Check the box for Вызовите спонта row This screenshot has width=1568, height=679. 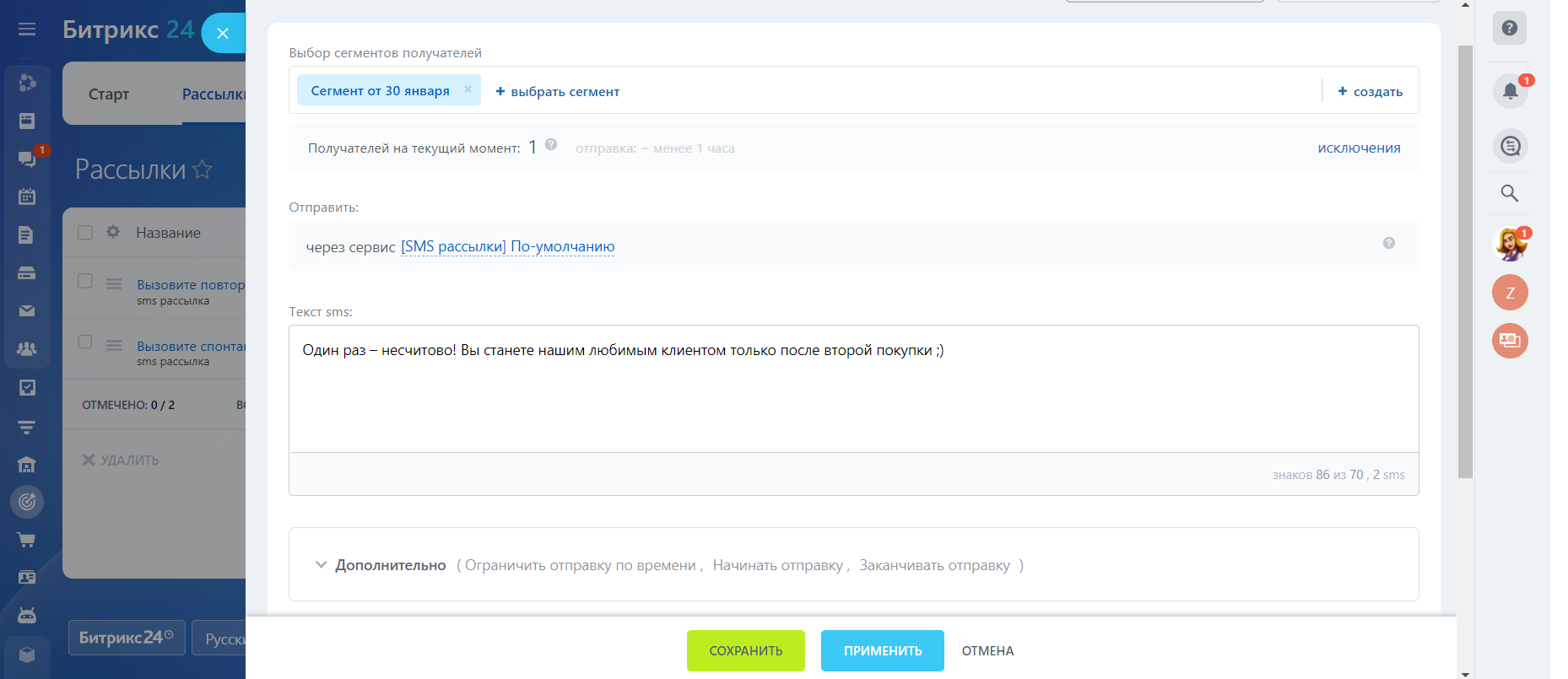[85, 342]
